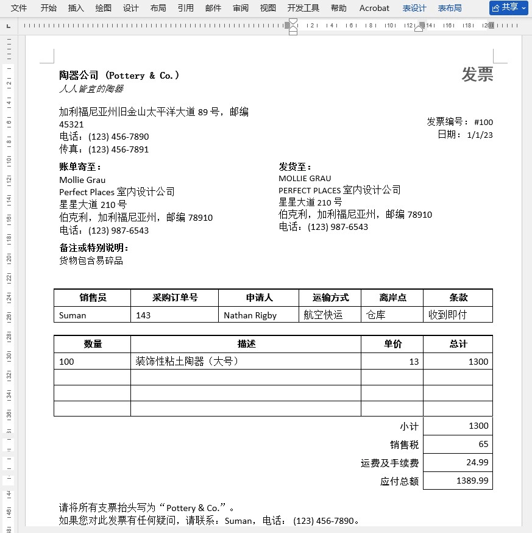
Task: Switch to the 审阅 tab
Action: pyautogui.click(x=240, y=8)
